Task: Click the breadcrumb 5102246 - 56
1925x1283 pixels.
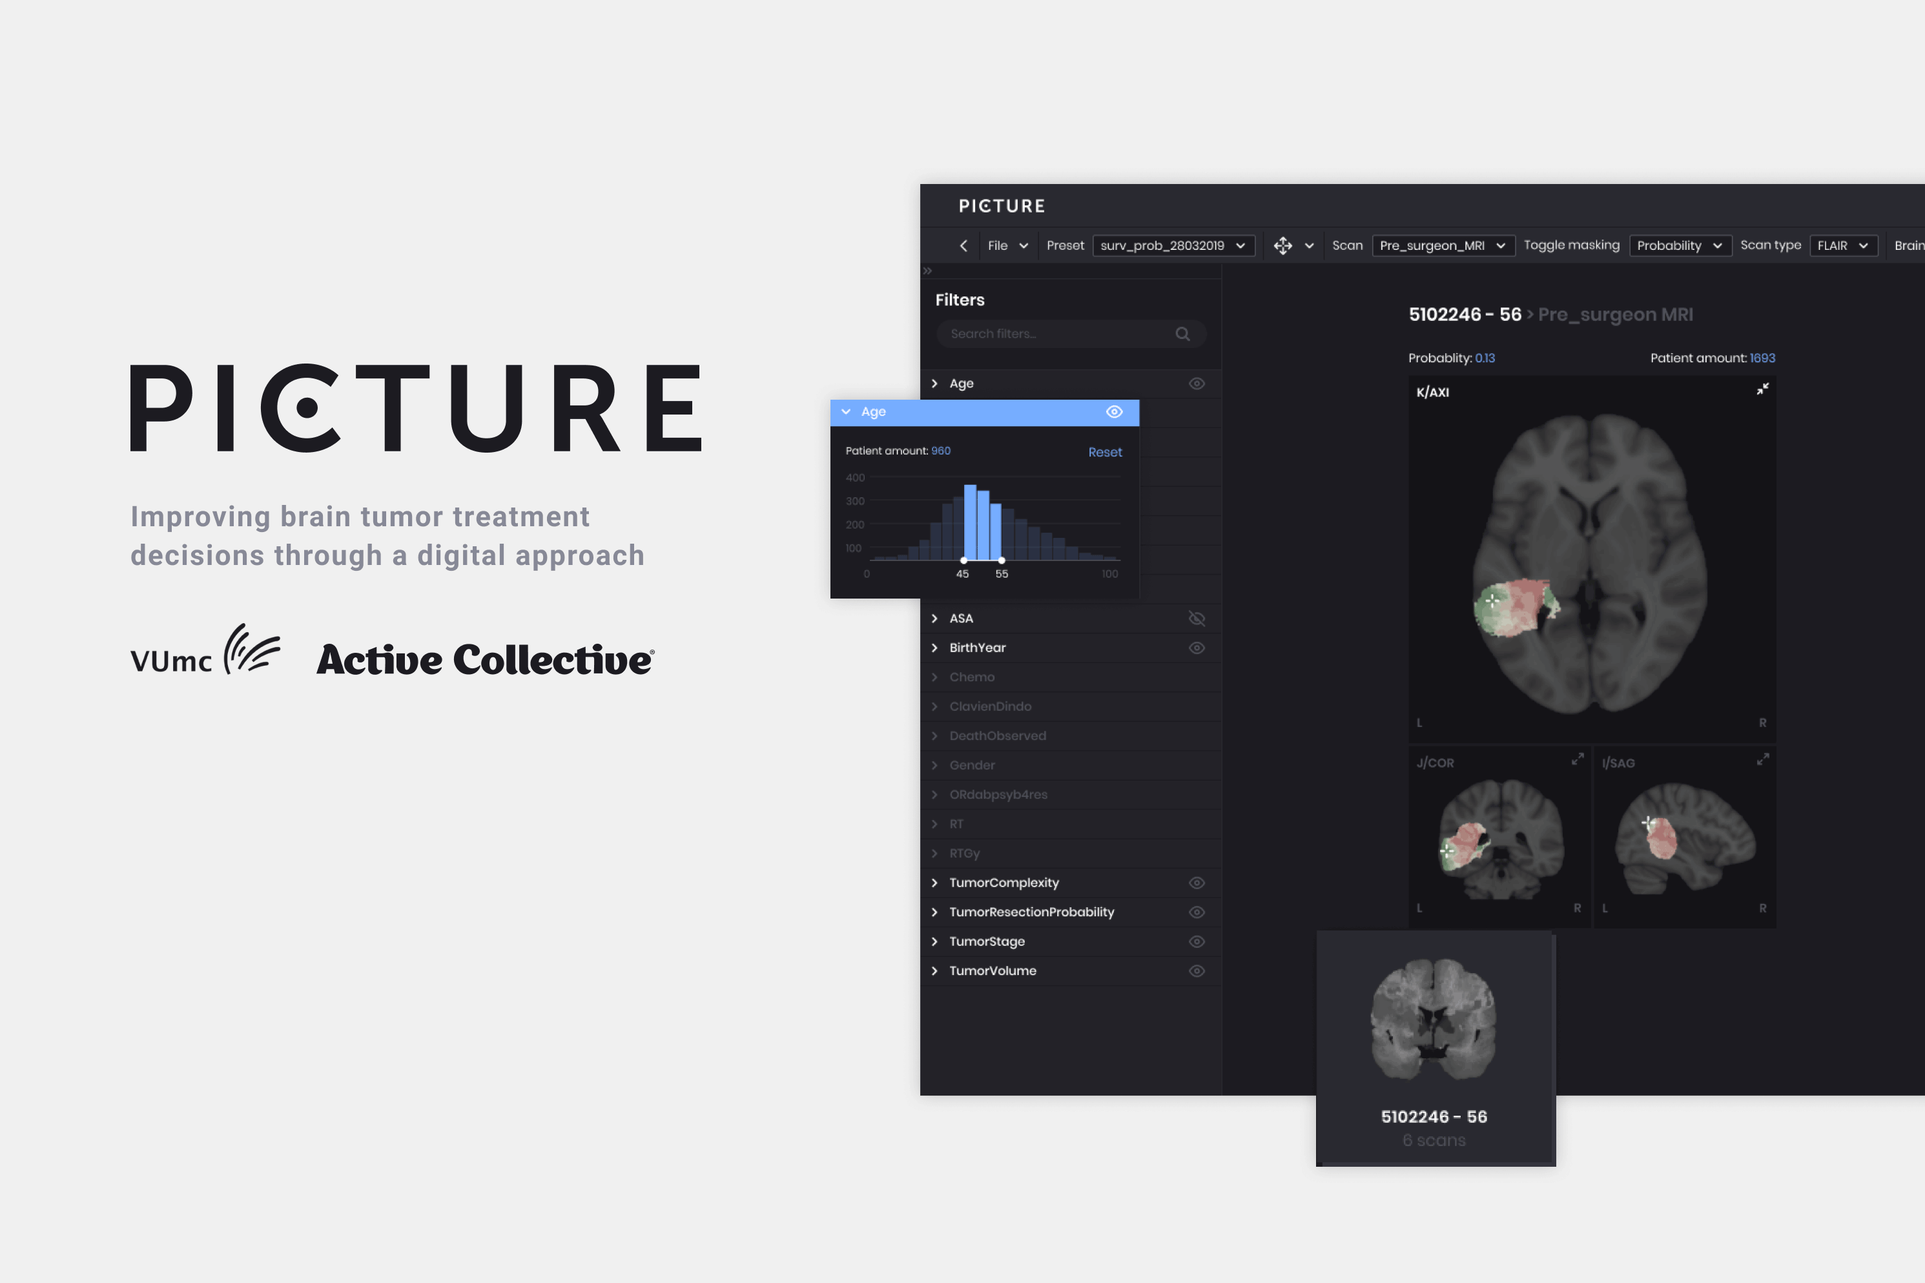Action: click(1465, 315)
